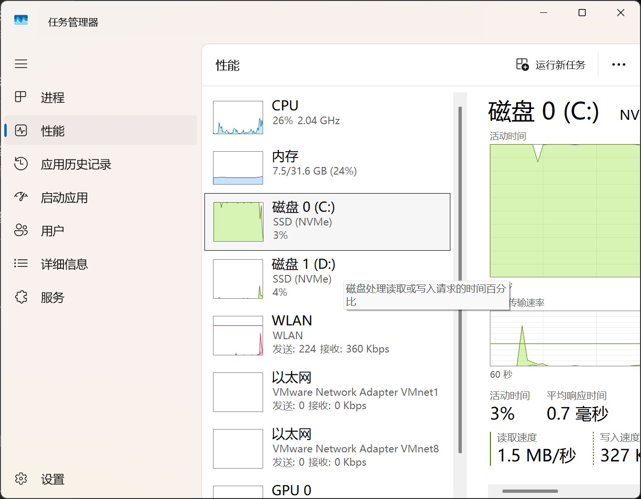Image resolution: width=641 pixels, height=499 pixels.
Task: Go to 进程 tab
Action: [101, 97]
